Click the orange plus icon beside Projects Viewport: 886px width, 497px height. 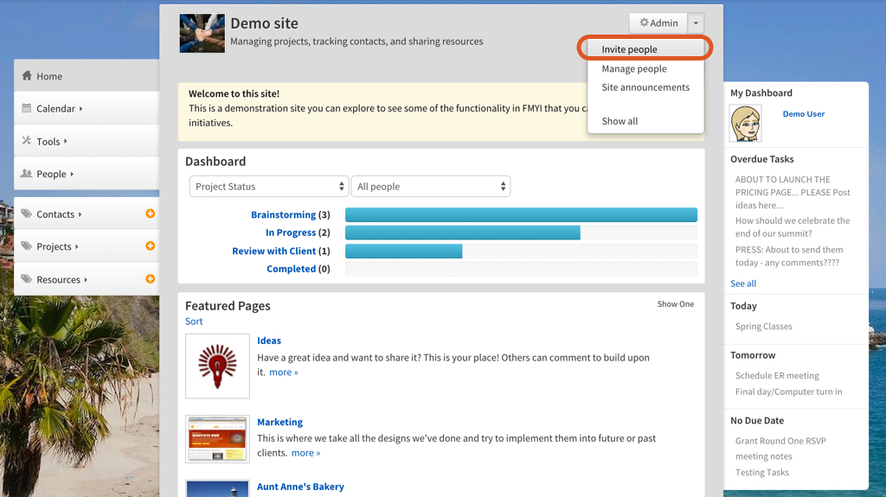150,246
